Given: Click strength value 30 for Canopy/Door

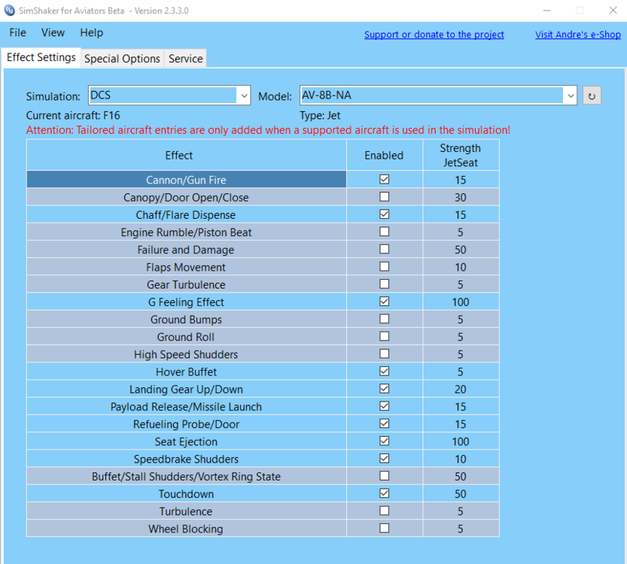Looking at the screenshot, I should point(460,197).
